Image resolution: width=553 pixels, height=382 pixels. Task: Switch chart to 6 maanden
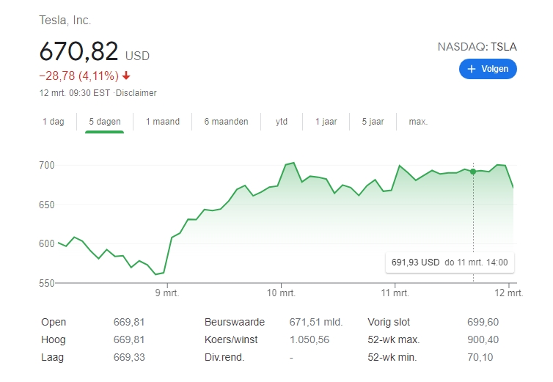[x=226, y=122]
